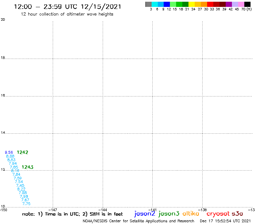255x224 pixels.
Task: Click the wave height value 7.45
Action: pyautogui.click(x=20, y=185)
